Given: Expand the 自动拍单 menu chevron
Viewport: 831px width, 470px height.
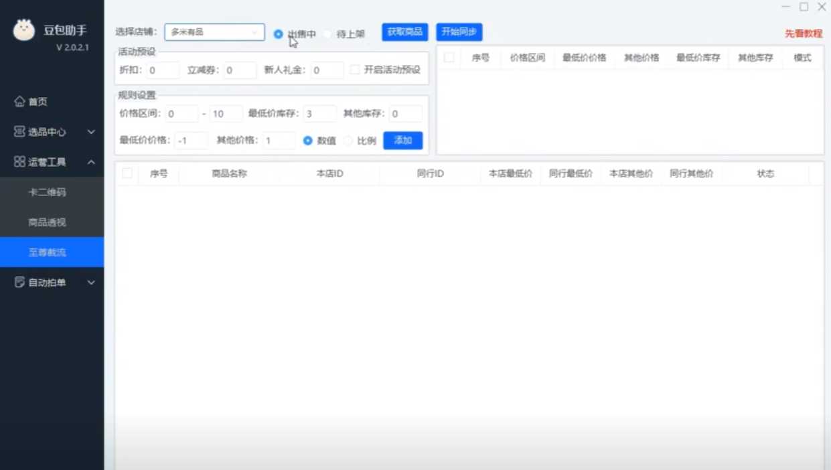Looking at the screenshot, I should (x=91, y=283).
